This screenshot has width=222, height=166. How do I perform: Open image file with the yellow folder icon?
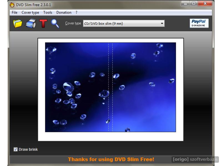click(x=17, y=23)
